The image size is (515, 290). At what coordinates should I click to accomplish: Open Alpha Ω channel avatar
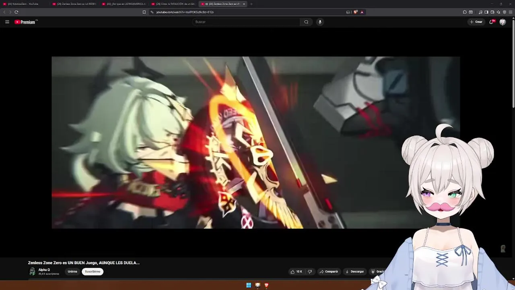pos(32,271)
